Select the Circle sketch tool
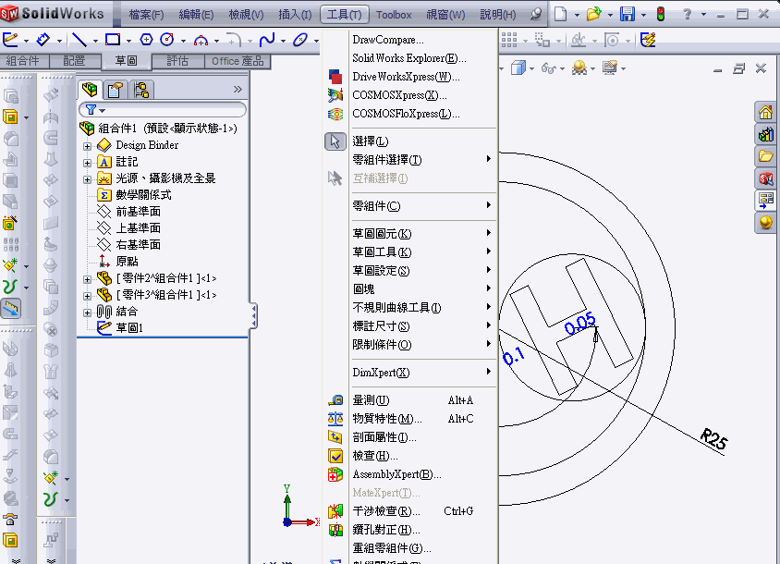The image size is (780, 564). [166, 40]
